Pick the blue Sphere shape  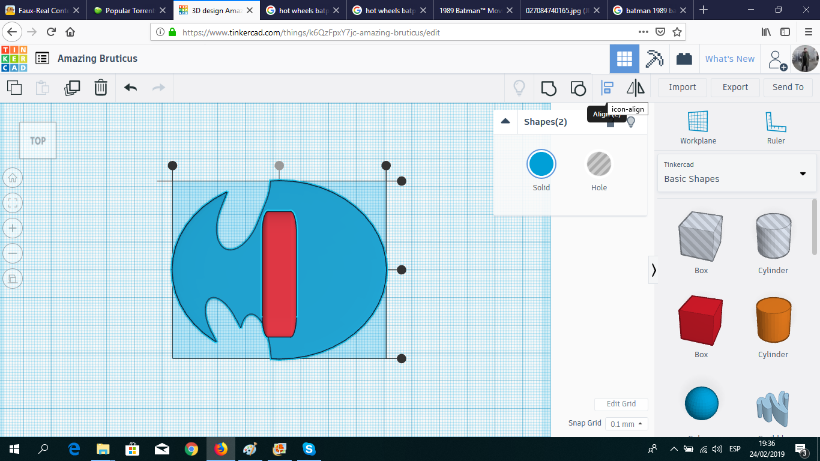tap(701, 403)
